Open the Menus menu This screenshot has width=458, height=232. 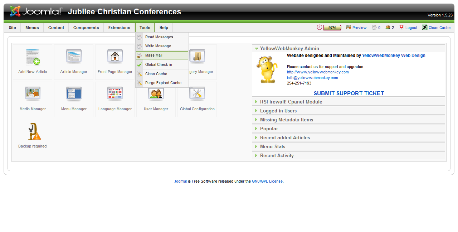click(x=32, y=28)
